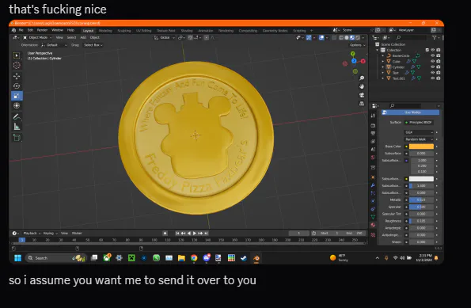Viewport: 471px width, 308px height.
Task: Open the Output properties tab
Action: coord(373,134)
